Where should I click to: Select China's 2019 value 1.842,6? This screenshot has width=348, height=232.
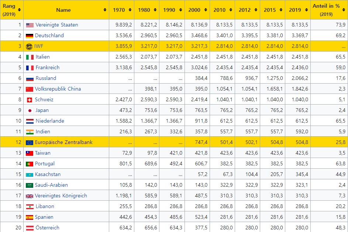300,89
